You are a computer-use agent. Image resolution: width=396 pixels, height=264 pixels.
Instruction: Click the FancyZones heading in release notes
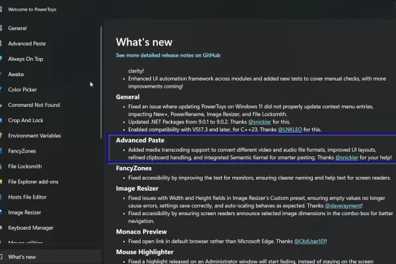point(133,168)
